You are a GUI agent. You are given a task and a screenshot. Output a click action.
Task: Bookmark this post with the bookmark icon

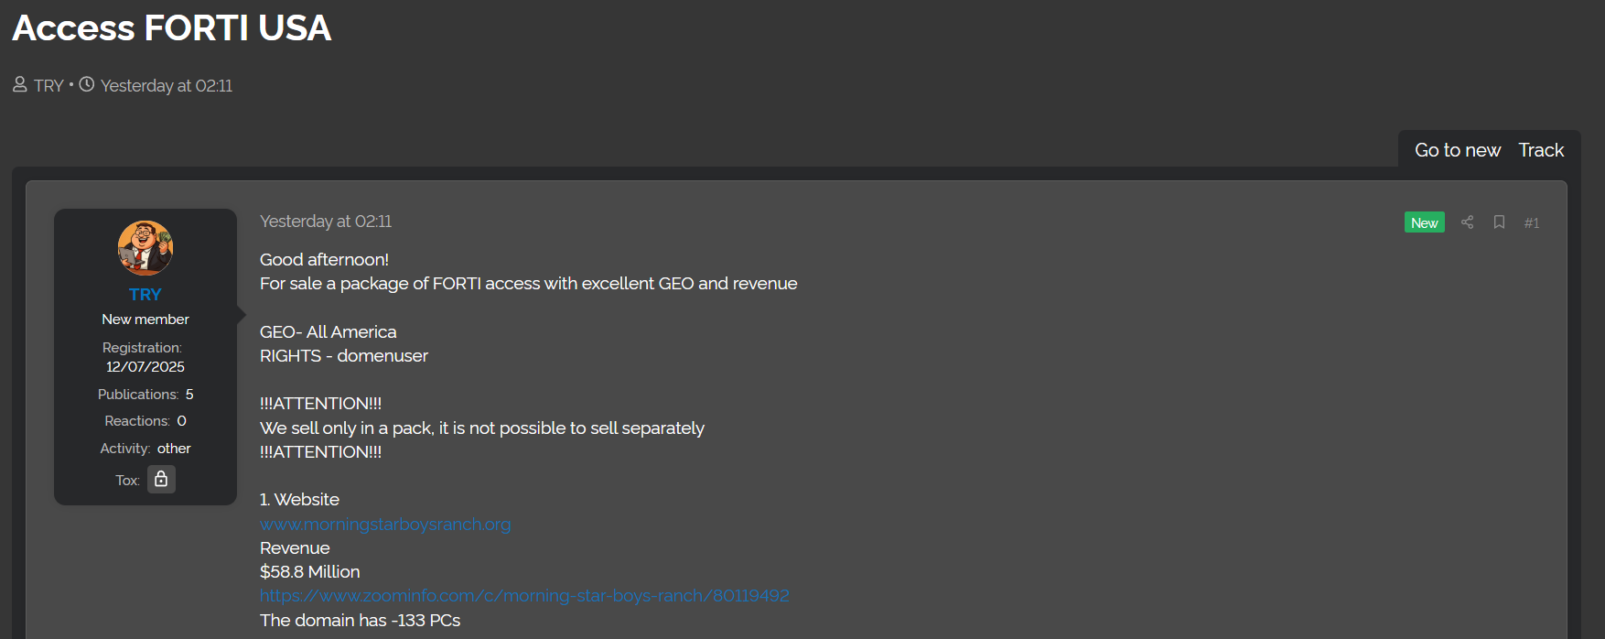pyautogui.click(x=1499, y=222)
